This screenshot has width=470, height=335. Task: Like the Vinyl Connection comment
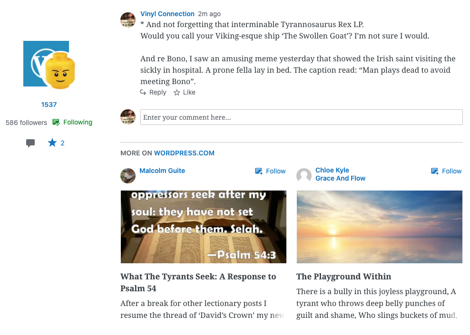(185, 92)
